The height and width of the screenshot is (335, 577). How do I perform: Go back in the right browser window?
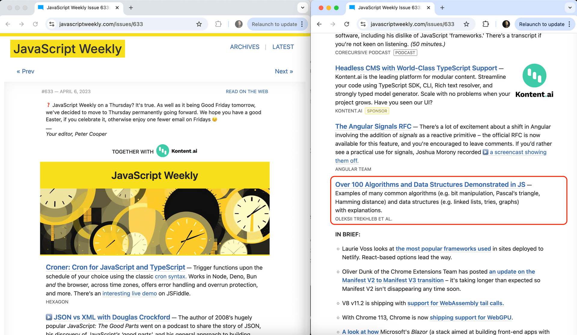319,24
